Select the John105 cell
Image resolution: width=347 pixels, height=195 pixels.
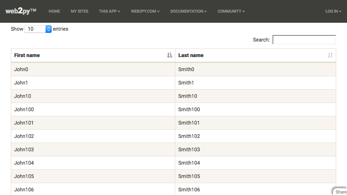tap(93, 177)
